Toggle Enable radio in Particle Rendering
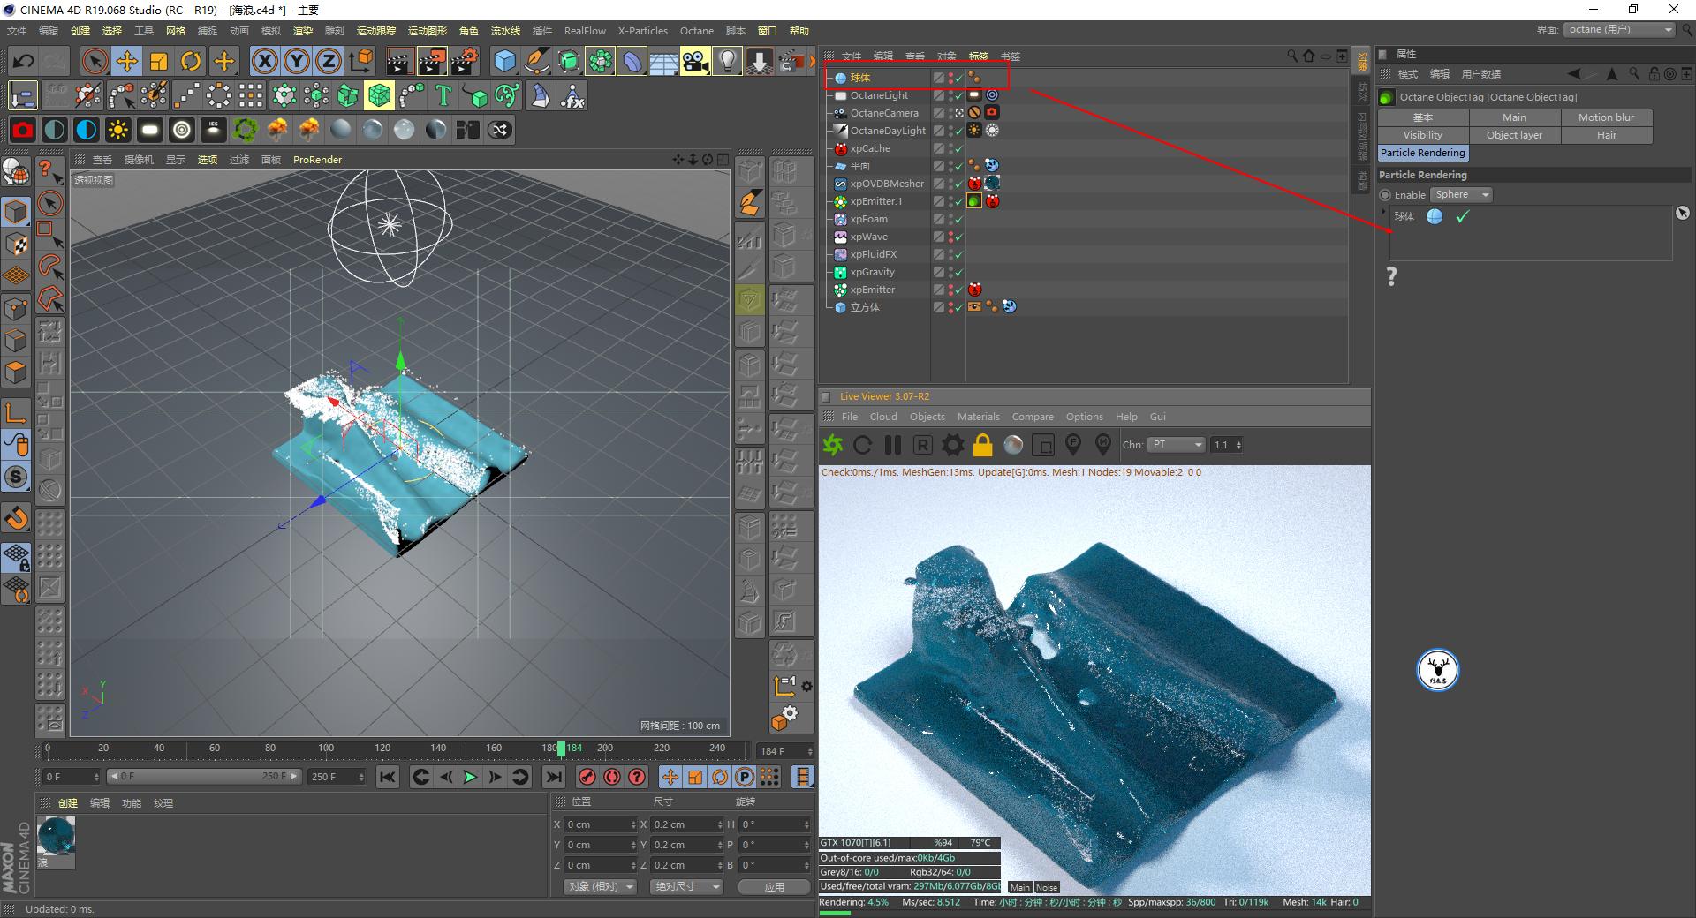Image resolution: width=1696 pixels, height=918 pixels. [1385, 195]
